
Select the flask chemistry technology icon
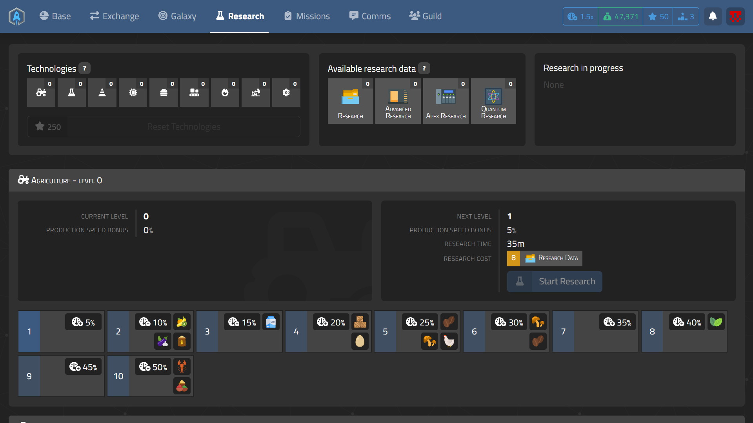72,93
